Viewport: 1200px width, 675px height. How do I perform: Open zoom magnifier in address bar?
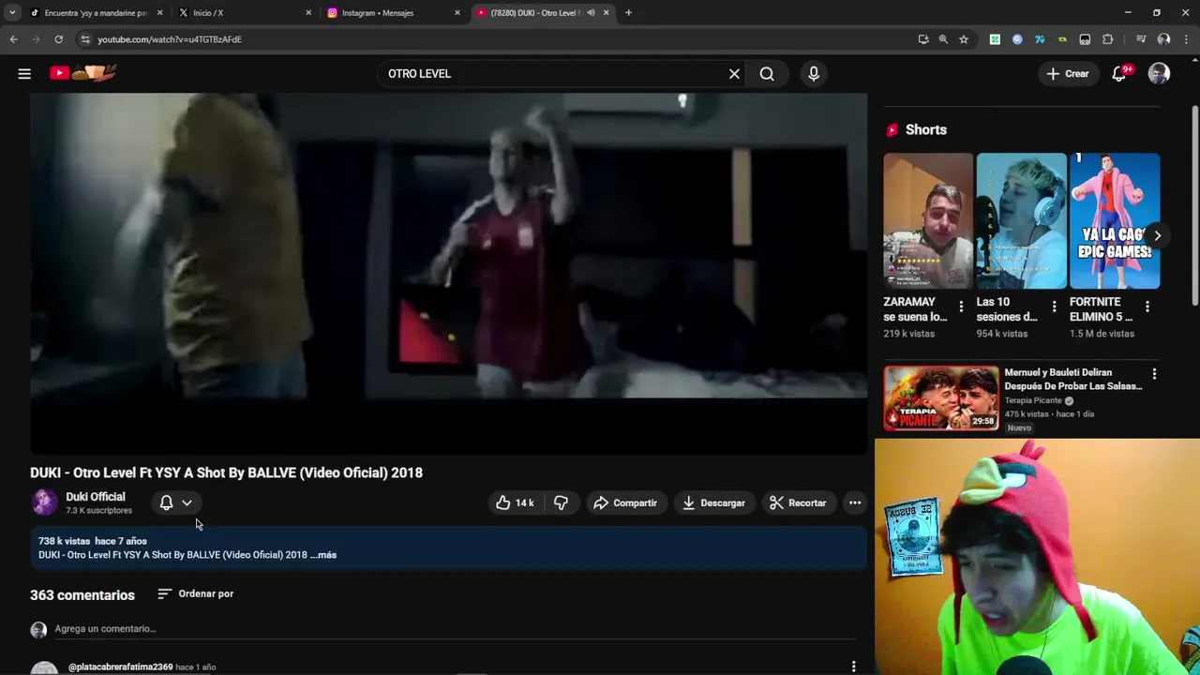(943, 39)
